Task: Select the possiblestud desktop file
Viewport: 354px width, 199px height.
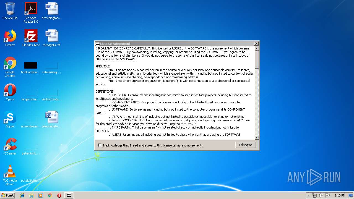Action: (31, 176)
